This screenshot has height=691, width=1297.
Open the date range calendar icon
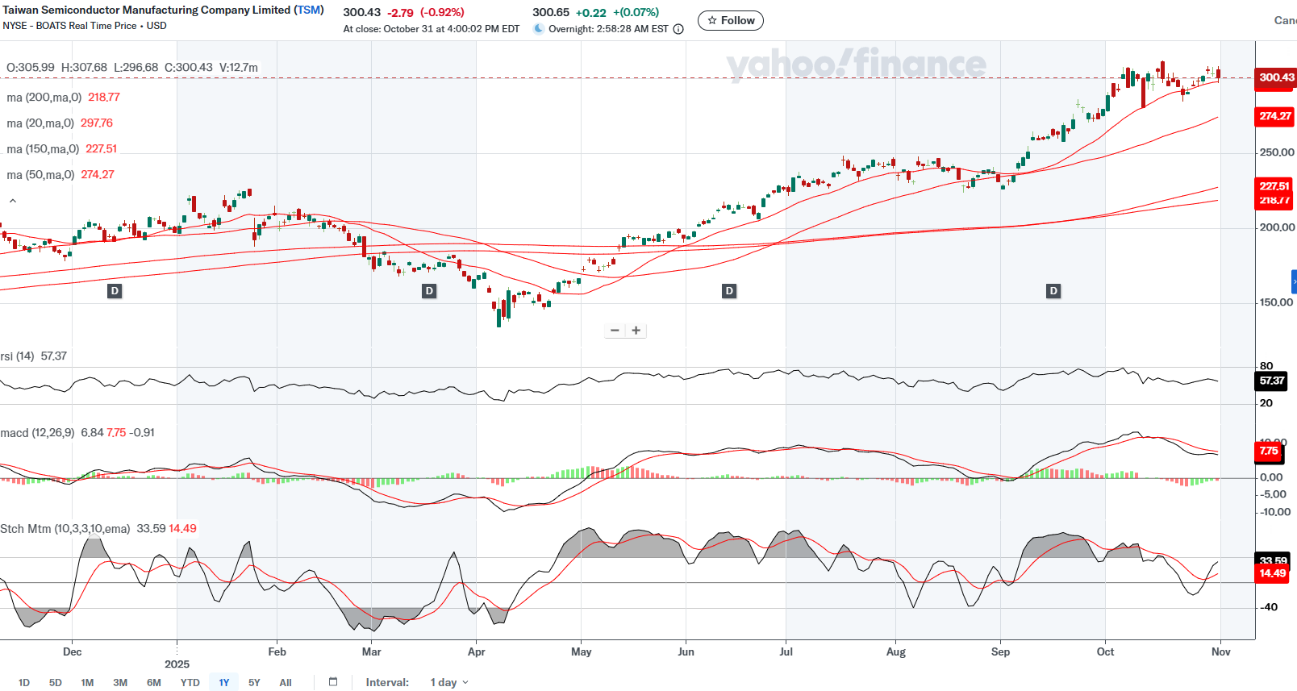coord(333,682)
